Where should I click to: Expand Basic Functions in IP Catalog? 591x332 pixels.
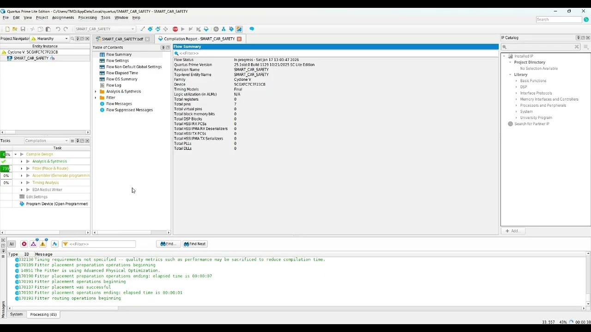point(516,81)
